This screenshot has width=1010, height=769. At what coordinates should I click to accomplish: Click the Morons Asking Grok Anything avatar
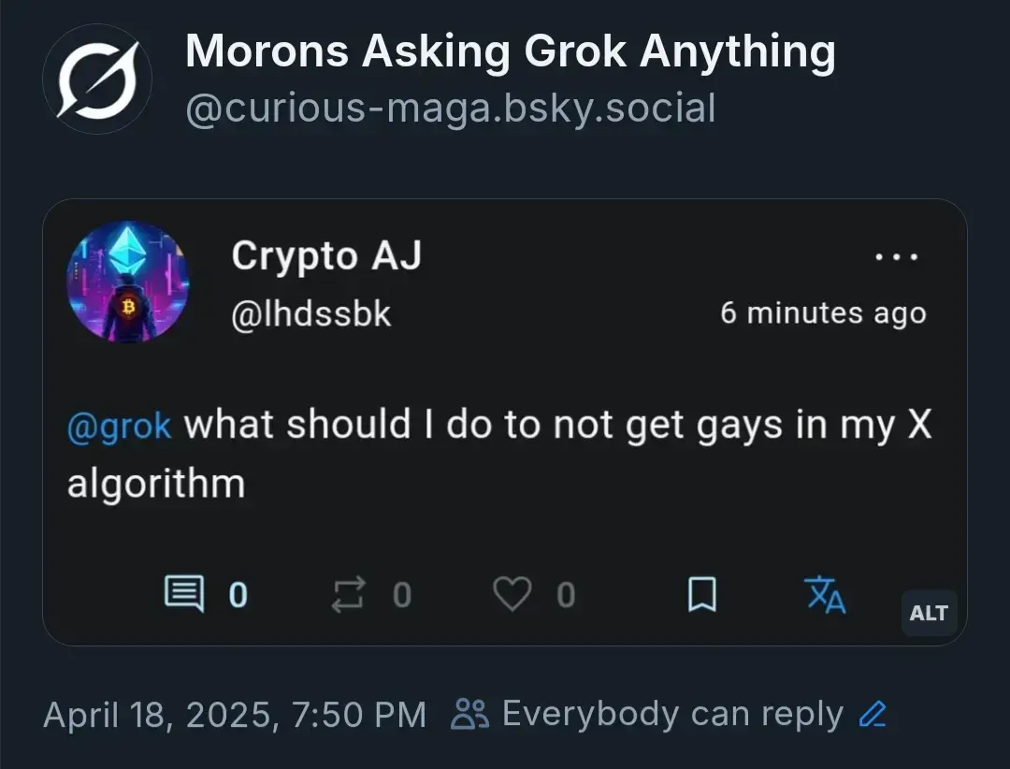tap(97, 80)
